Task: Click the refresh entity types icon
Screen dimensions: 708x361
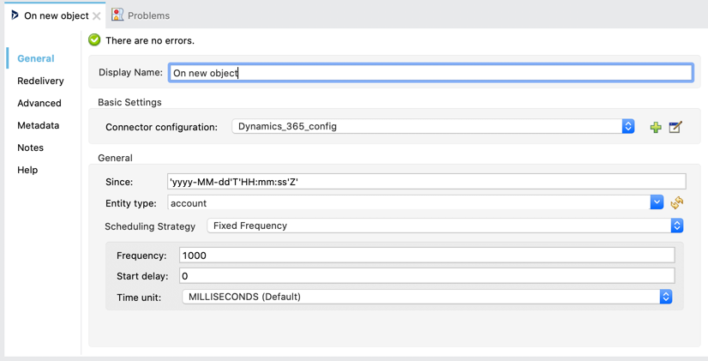Action: 677,203
